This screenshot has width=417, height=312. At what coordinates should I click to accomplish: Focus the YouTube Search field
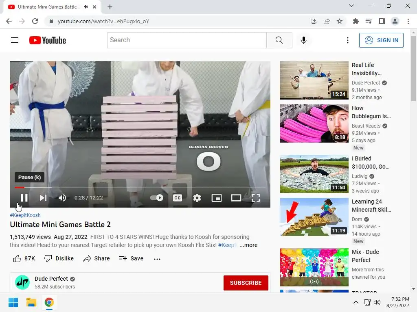pyautogui.click(x=187, y=40)
